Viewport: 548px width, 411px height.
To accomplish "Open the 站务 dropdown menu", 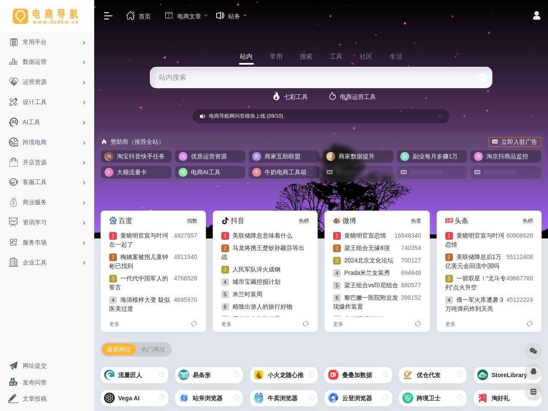I will pyautogui.click(x=231, y=16).
